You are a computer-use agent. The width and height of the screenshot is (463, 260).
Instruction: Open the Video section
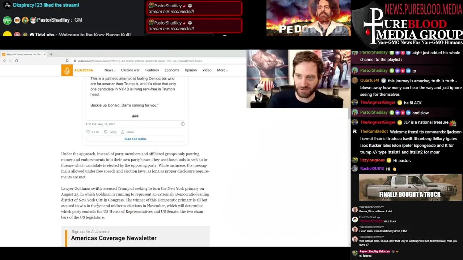tap(207, 70)
